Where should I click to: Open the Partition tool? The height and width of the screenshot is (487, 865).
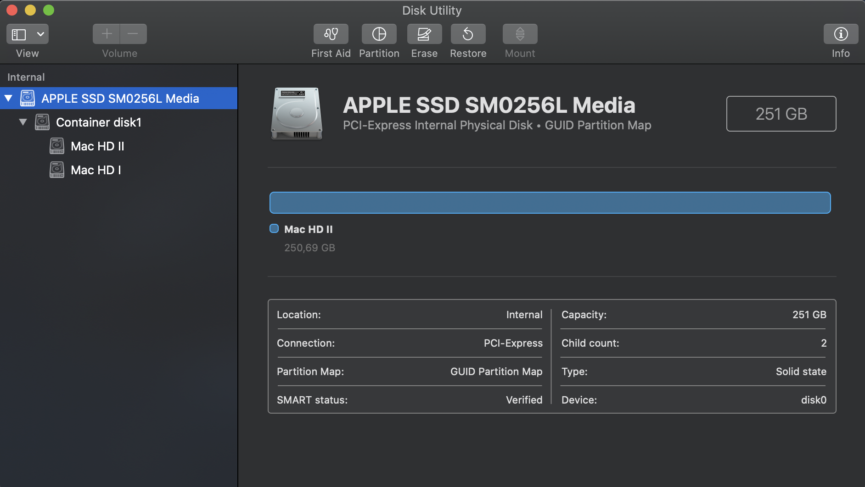(x=379, y=34)
